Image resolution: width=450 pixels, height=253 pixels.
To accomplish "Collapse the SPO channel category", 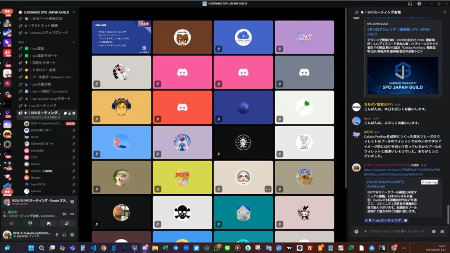I will (22, 43).
